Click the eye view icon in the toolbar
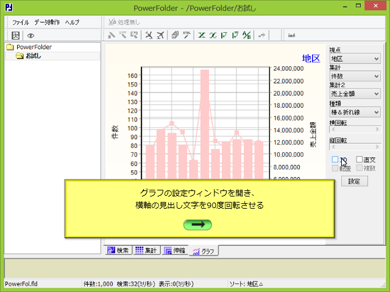The width and height of the screenshot is (390, 292). pyautogui.click(x=30, y=36)
